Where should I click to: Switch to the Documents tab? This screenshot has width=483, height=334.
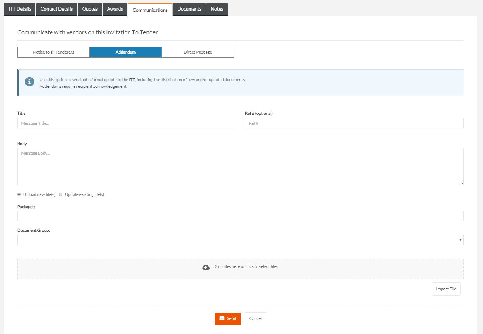point(189,9)
